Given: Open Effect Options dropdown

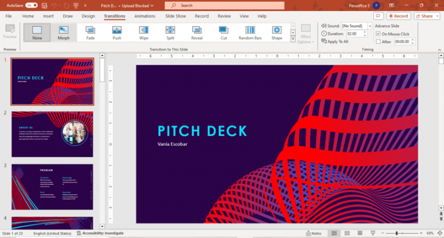Looking at the screenshot, I should coord(306,34).
